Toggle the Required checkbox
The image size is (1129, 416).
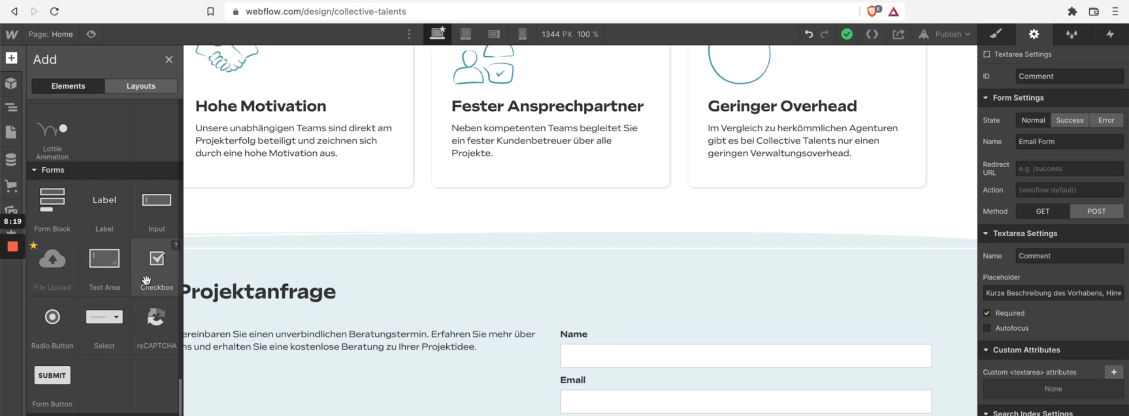987,313
